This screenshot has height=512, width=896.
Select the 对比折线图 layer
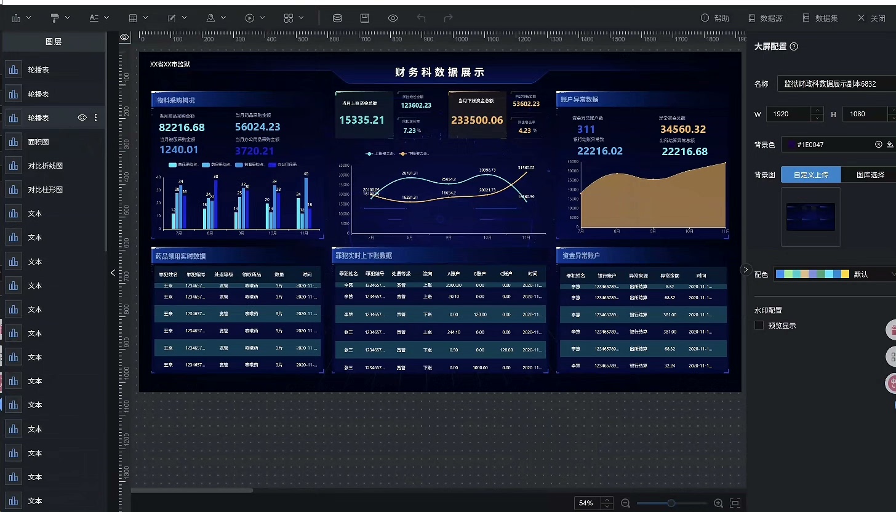click(53, 166)
